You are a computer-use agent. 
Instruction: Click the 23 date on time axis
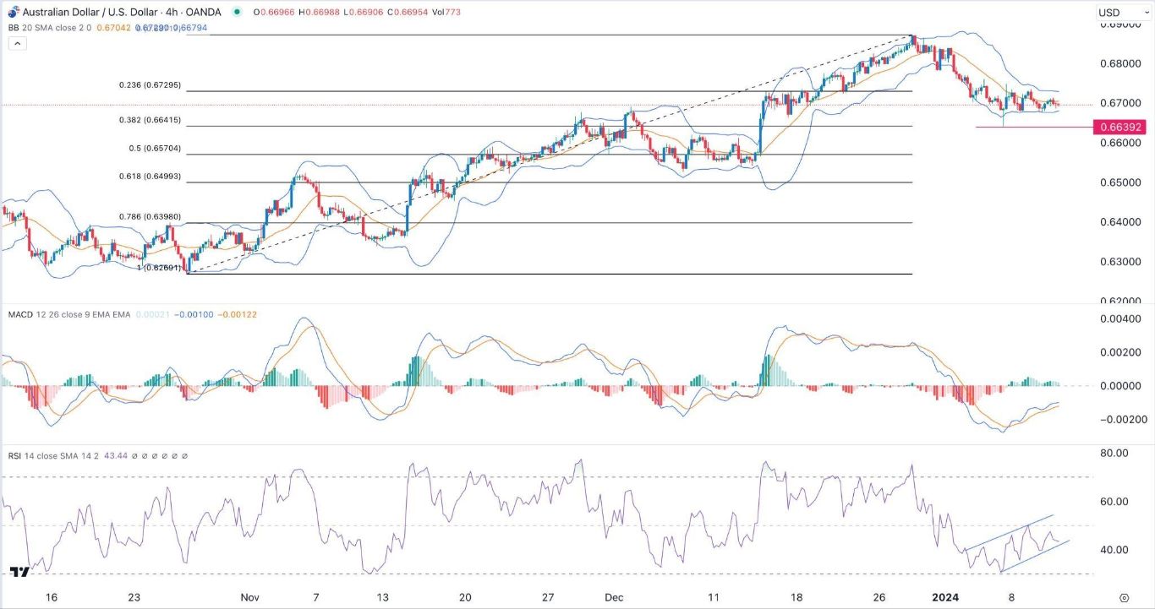(x=134, y=597)
